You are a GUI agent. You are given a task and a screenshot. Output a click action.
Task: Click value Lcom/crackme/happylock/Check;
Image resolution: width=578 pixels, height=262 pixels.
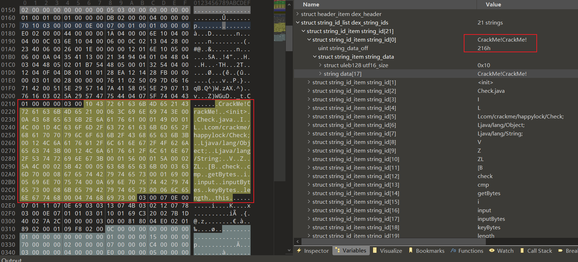[520, 116]
